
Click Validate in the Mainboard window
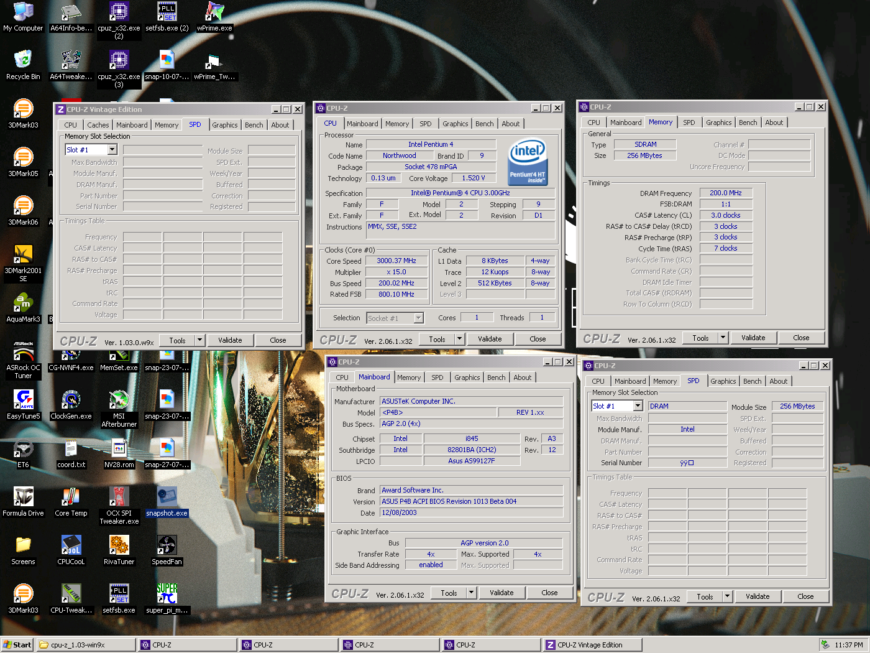tap(501, 593)
